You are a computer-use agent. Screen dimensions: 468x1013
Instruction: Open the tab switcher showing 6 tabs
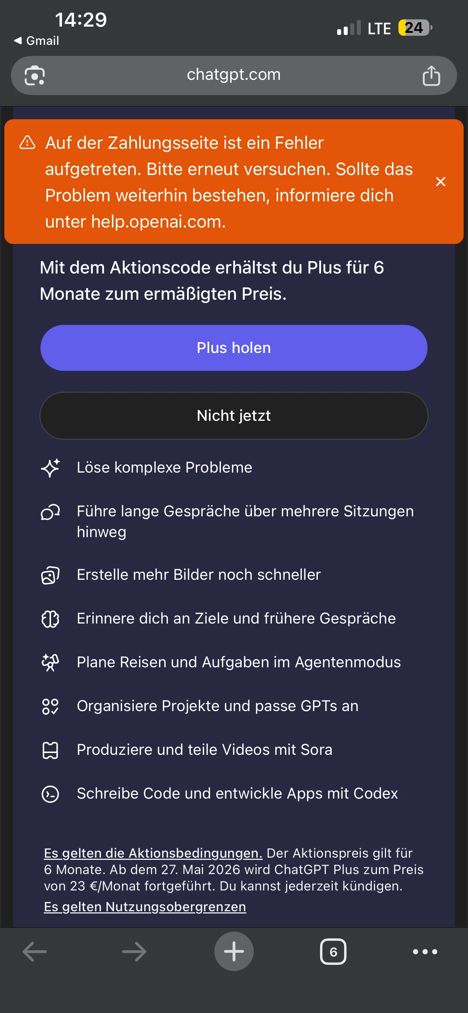coord(333,952)
